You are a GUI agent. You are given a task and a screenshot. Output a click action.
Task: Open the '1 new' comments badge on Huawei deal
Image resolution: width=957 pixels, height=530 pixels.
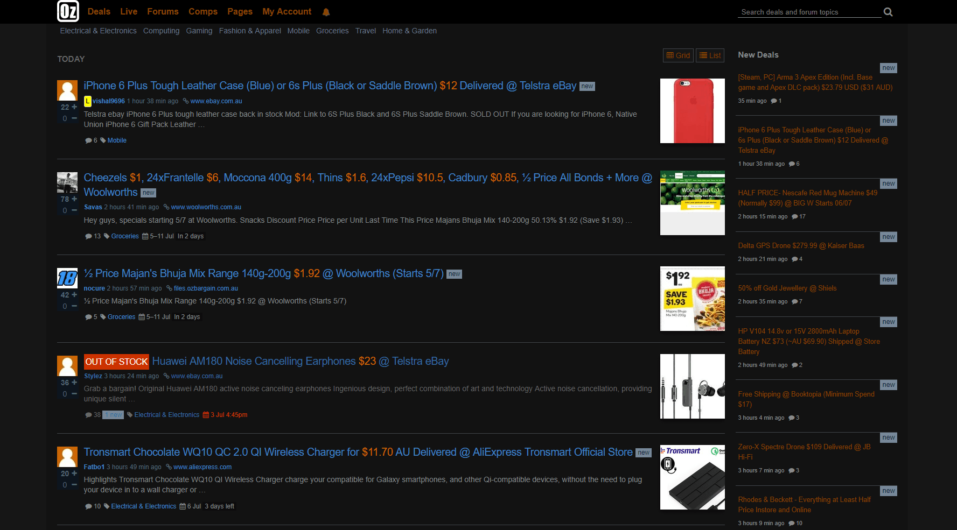(x=114, y=415)
